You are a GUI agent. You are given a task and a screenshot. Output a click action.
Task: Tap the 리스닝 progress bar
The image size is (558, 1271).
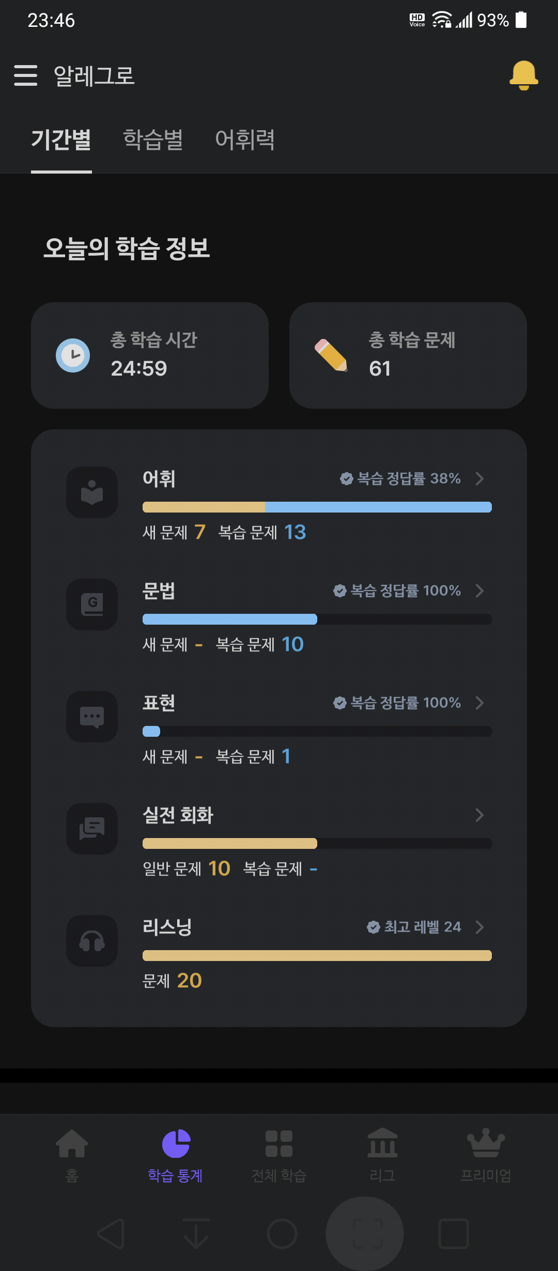pyautogui.click(x=317, y=955)
